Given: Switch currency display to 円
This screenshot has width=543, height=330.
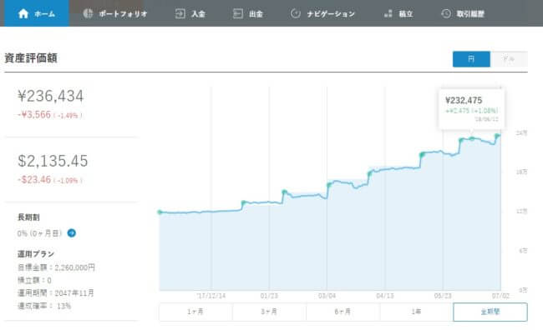Looking at the screenshot, I should point(471,59).
